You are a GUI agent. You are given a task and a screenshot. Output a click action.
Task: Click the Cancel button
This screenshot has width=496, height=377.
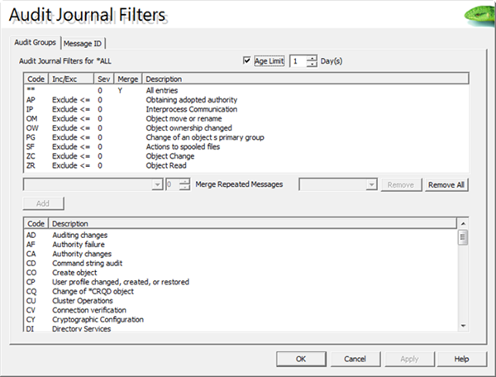355,359
